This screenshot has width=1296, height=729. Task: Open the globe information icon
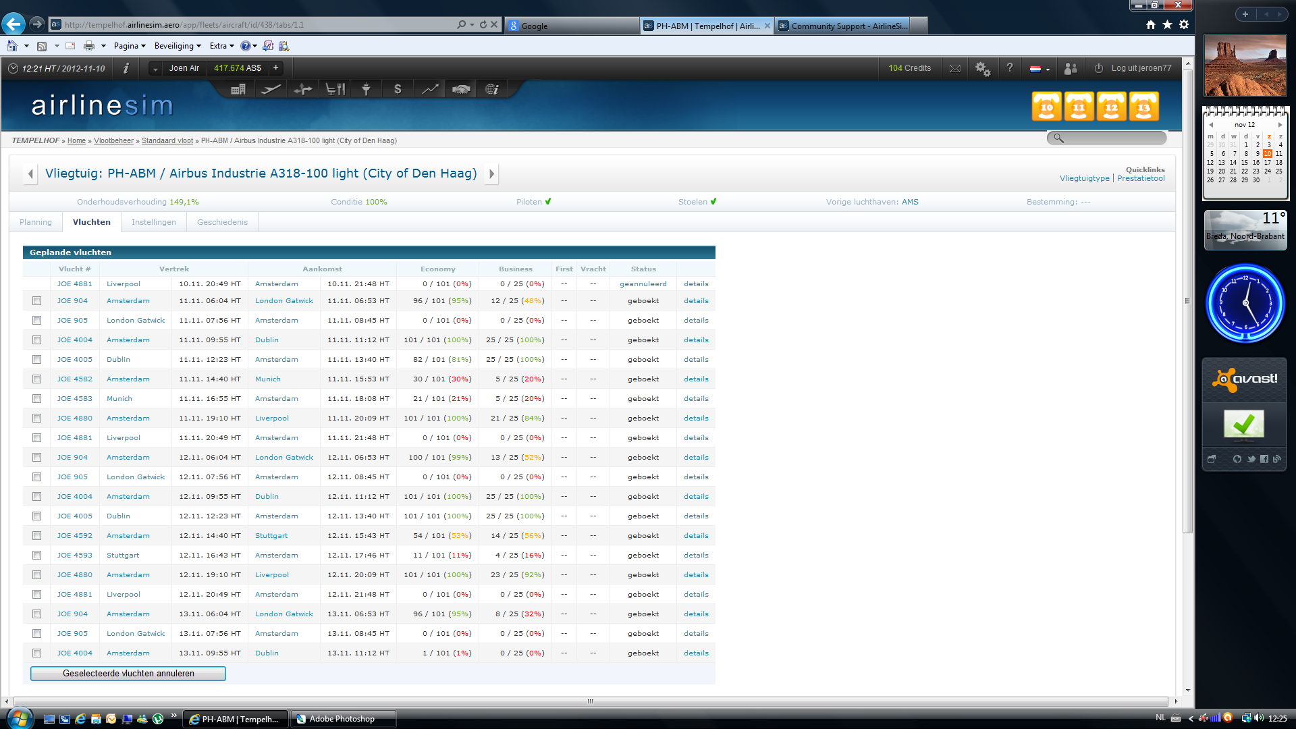[492, 89]
